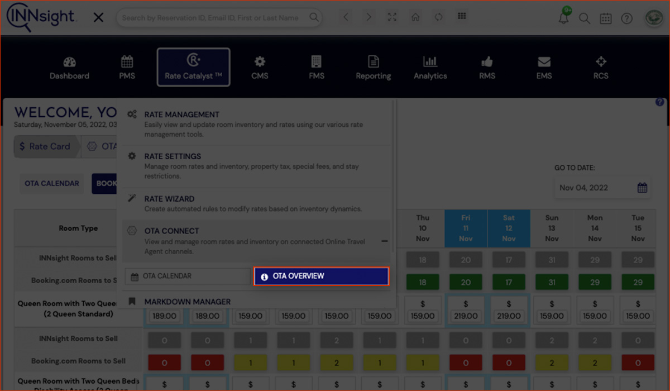Select the Rate Catalyst module
Viewport: 670px width, 391px height.
click(193, 67)
